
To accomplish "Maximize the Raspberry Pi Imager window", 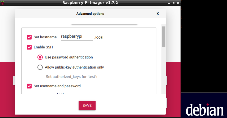I will coord(173,3).
